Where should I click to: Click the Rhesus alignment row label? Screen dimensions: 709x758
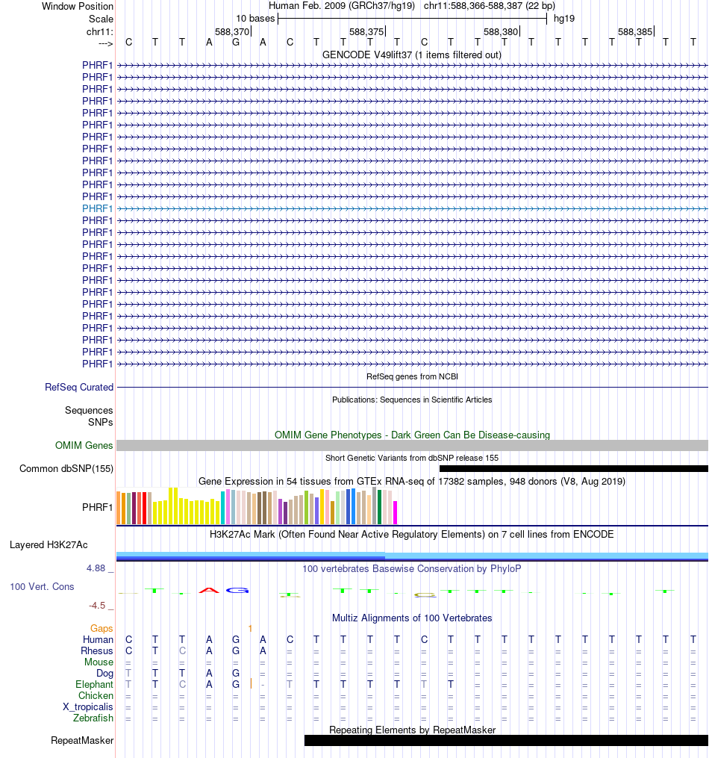[x=96, y=650]
